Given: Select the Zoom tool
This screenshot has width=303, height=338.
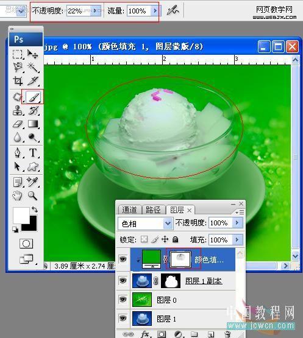Looking at the screenshot, I should pyautogui.click(x=33, y=195).
